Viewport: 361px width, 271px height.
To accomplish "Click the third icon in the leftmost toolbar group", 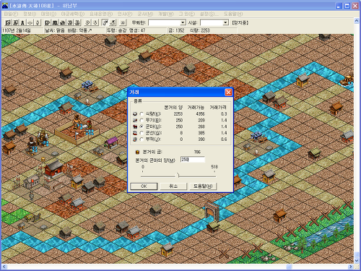I will pos(22,22).
